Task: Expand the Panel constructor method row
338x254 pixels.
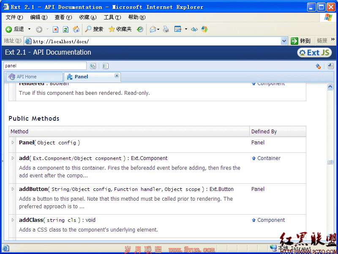Action: pos(13,143)
